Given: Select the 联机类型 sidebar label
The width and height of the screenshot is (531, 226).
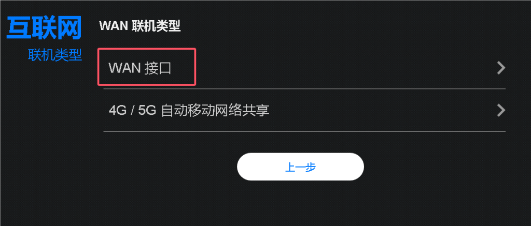Looking at the screenshot, I should point(55,55).
